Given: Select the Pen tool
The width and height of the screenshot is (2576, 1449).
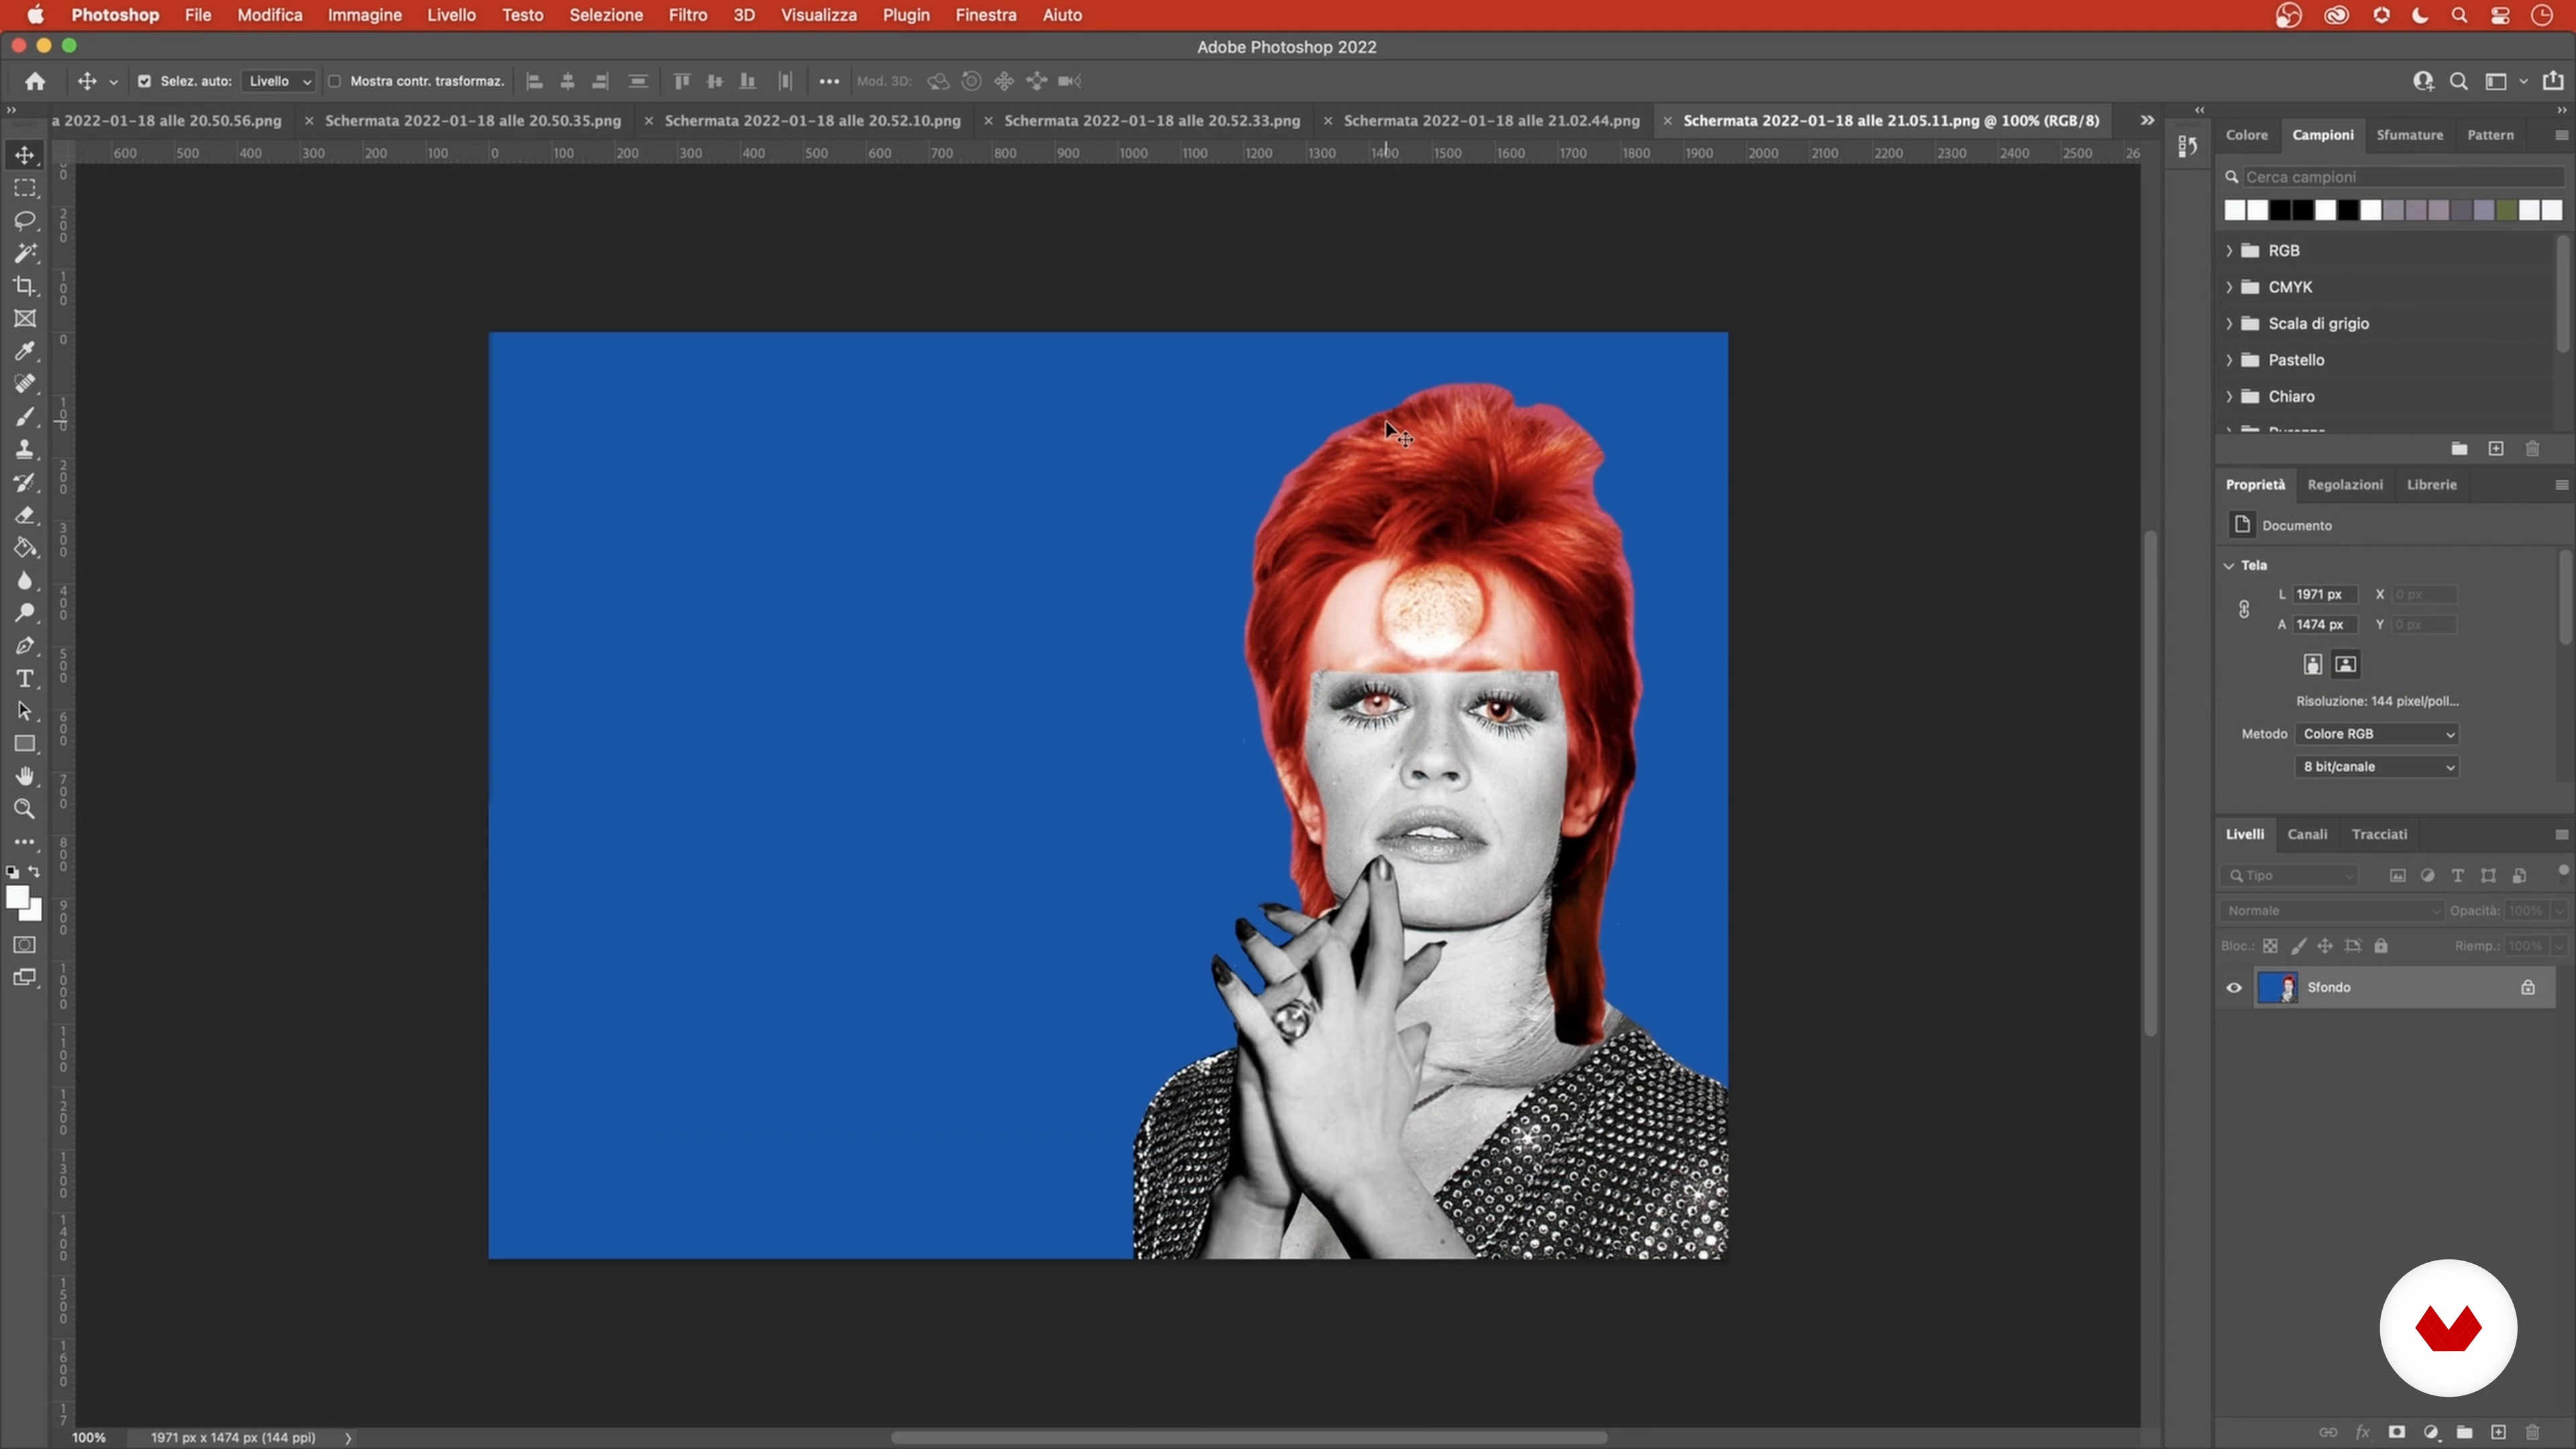Looking at the screenshot, I should (25, 646).
